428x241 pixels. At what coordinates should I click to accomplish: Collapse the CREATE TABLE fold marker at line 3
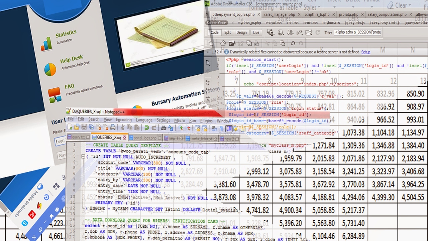click(83, 156)
